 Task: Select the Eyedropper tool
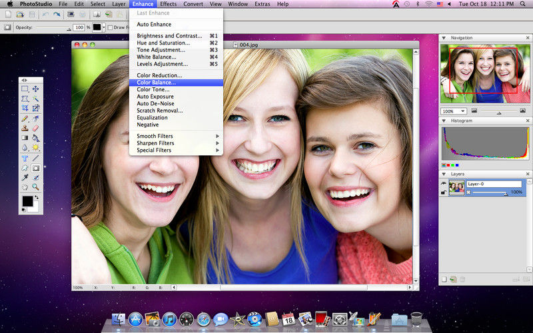25,178
